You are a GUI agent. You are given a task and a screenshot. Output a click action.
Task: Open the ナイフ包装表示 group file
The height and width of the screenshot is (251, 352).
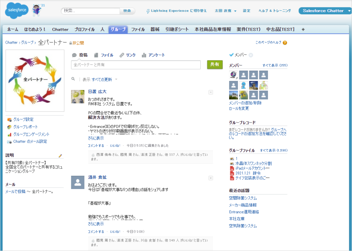pyautogui.click(x=252, y=178)
